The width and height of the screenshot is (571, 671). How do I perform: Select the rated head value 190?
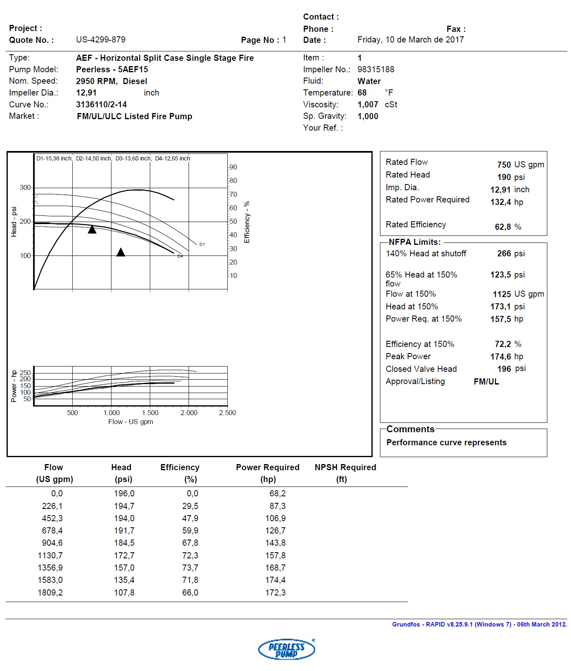[x=504, y=177]
